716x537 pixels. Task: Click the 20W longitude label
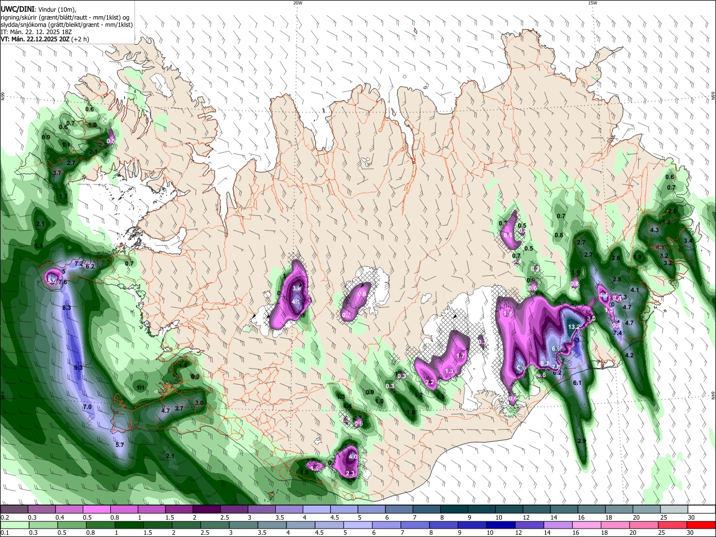(298, 3)
